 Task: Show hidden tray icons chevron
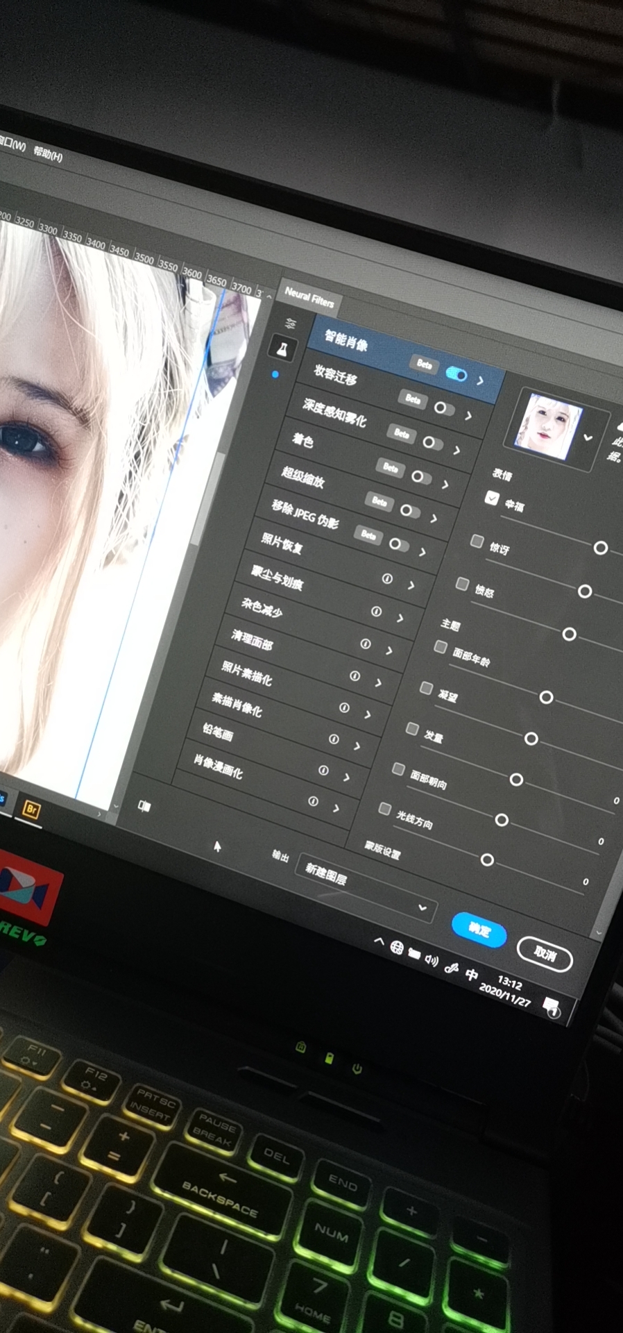pos(379,941)
